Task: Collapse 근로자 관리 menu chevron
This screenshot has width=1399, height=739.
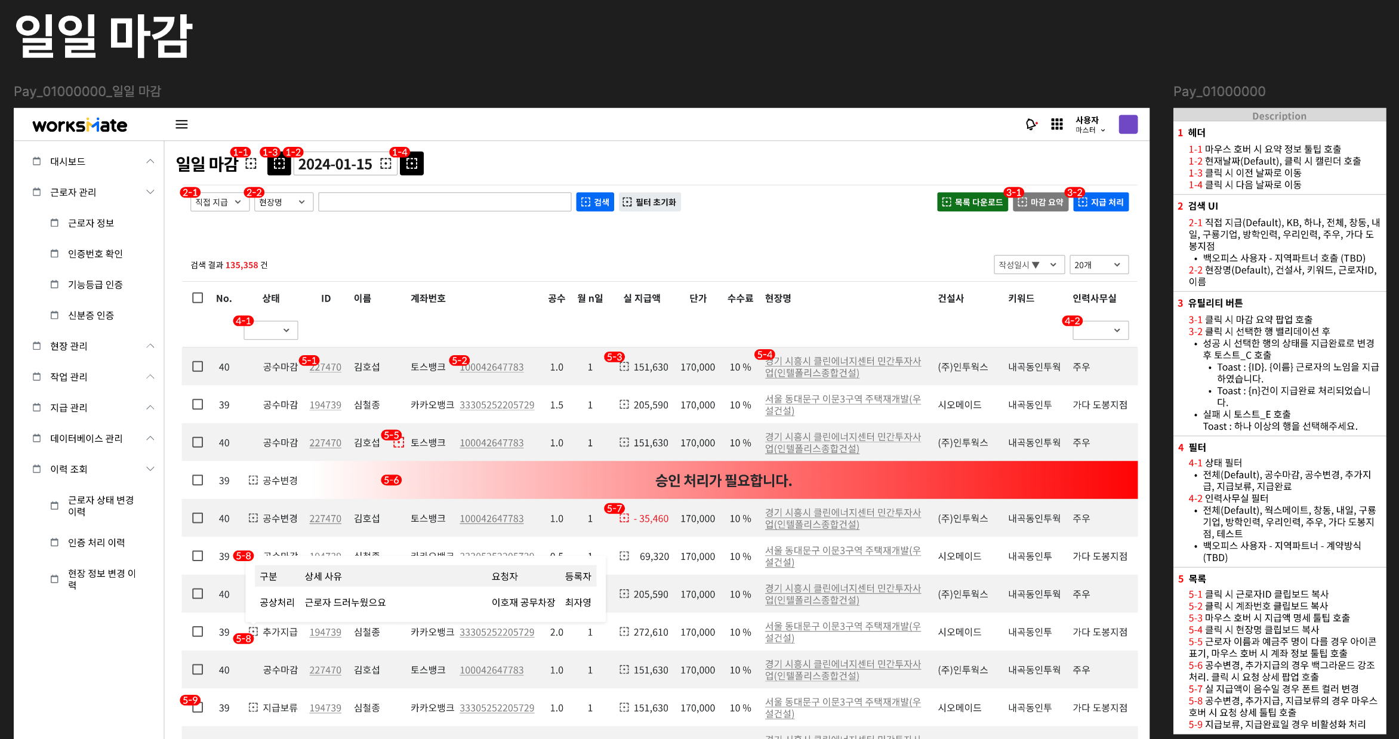Action: [x=150, y=192]
